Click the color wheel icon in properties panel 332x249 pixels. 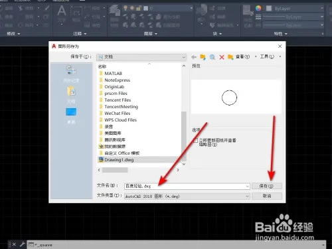pos(258,8)
